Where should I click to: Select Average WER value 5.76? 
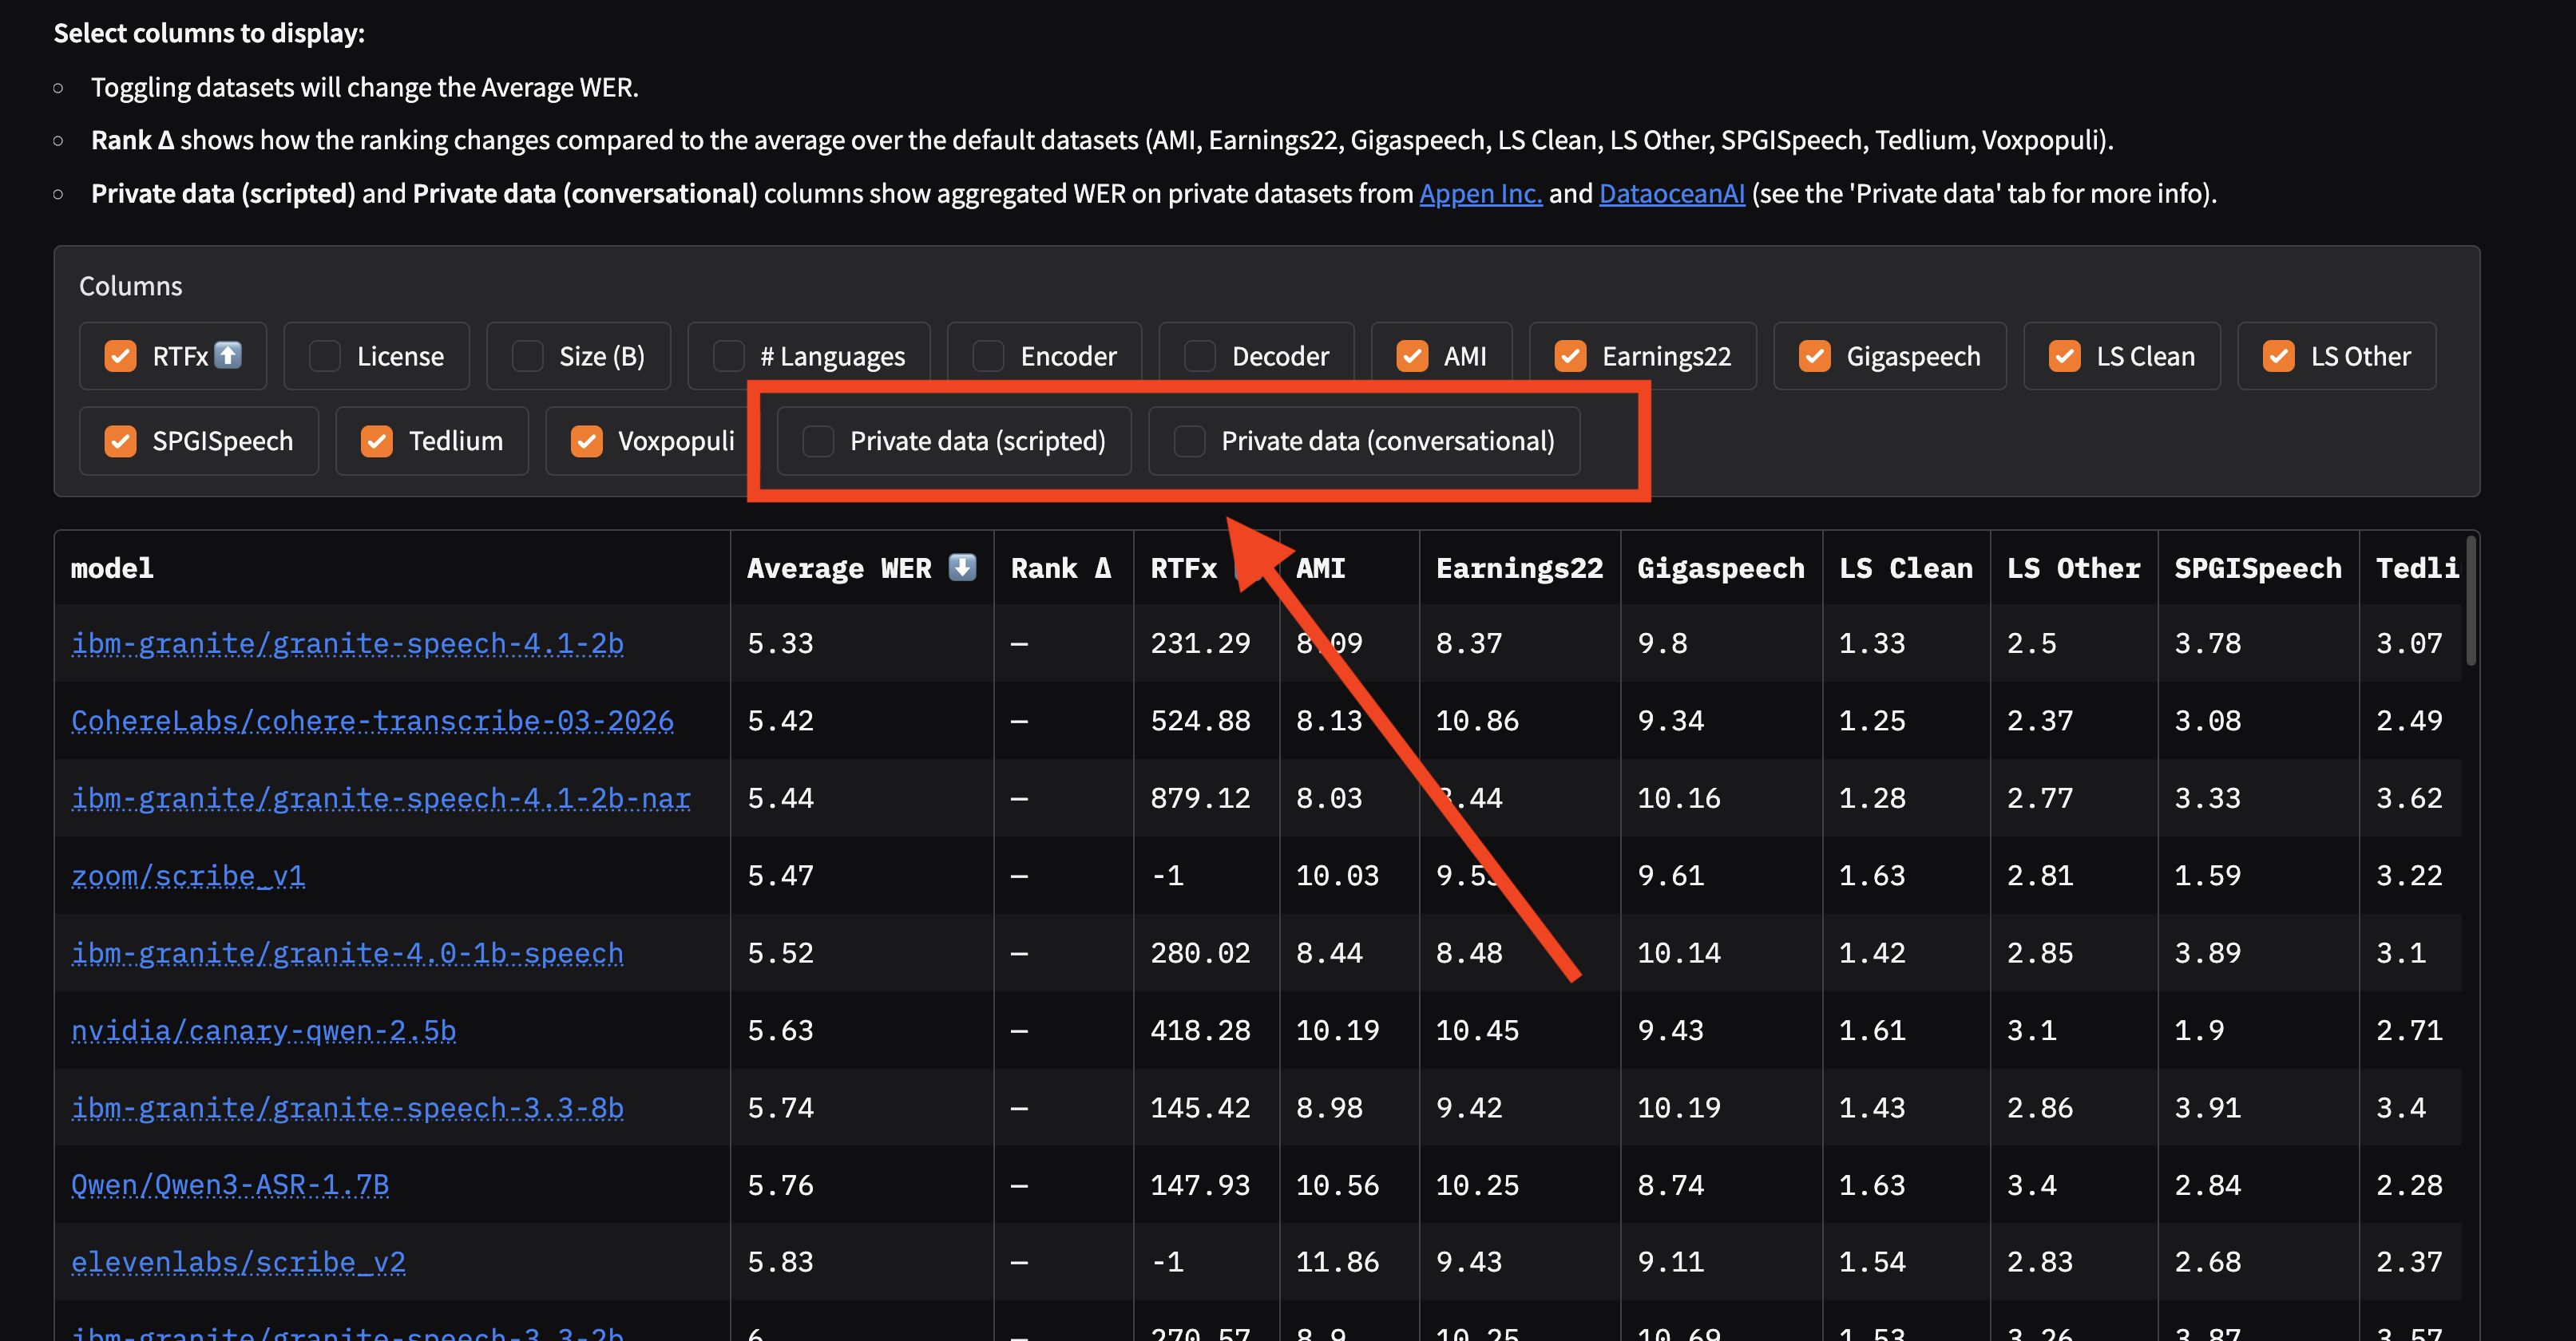[x=780, y=1185]
